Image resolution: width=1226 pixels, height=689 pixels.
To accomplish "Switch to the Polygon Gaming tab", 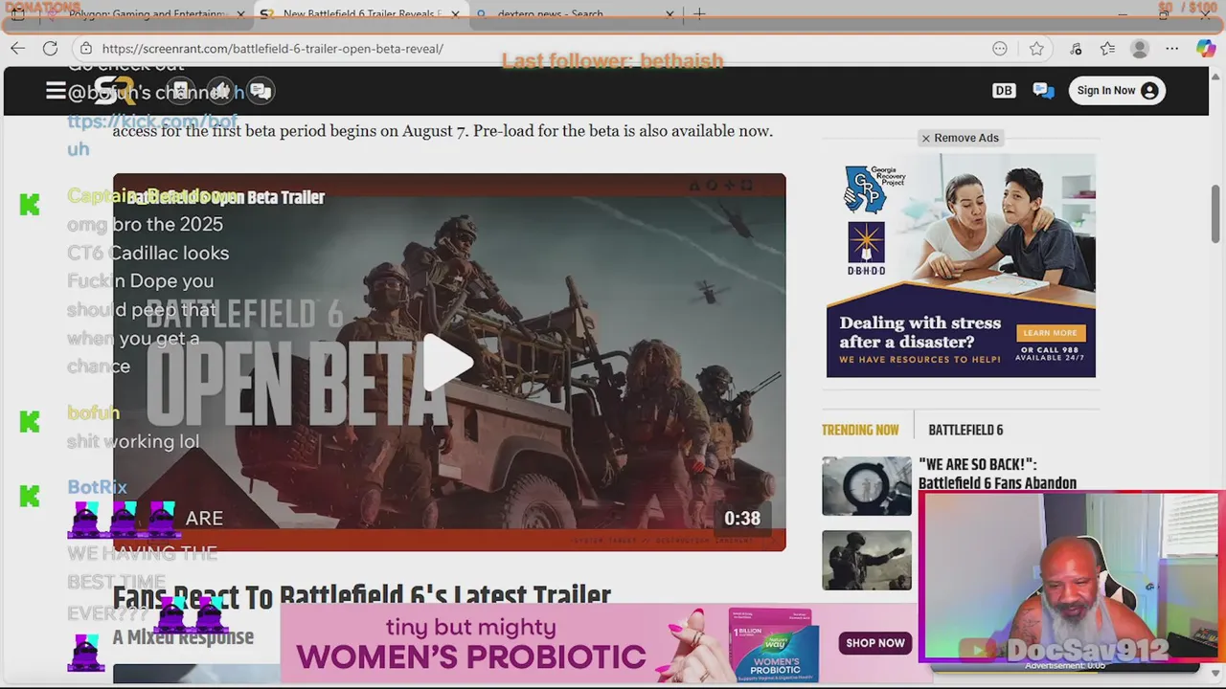I will (145, 14).
